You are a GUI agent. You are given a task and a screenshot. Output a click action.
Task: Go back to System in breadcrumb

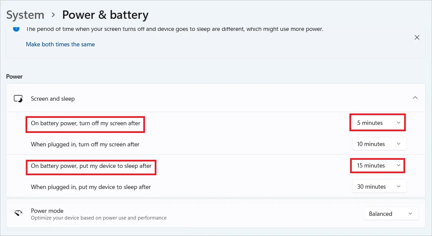pyautogui.click(x=25, y=15)
